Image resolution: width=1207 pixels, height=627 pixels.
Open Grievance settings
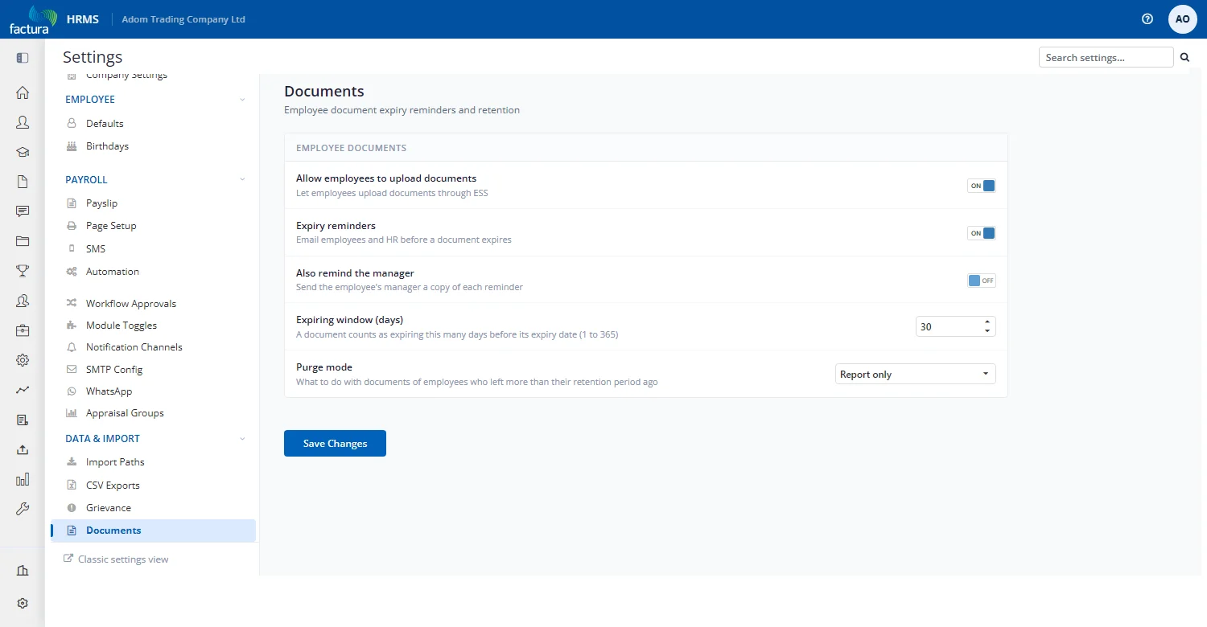pos(109,508)
